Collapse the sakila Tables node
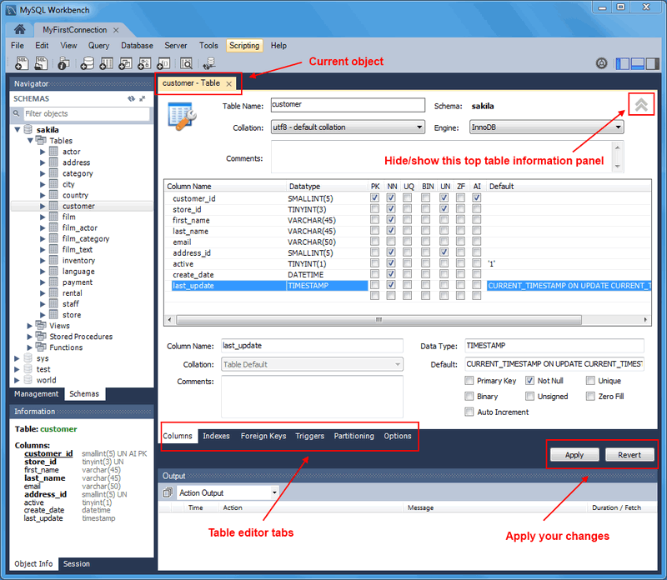This screenshot has height=580, width=667. click(x=29, y=140)
